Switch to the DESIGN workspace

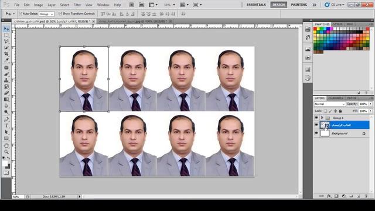point(279,5)
